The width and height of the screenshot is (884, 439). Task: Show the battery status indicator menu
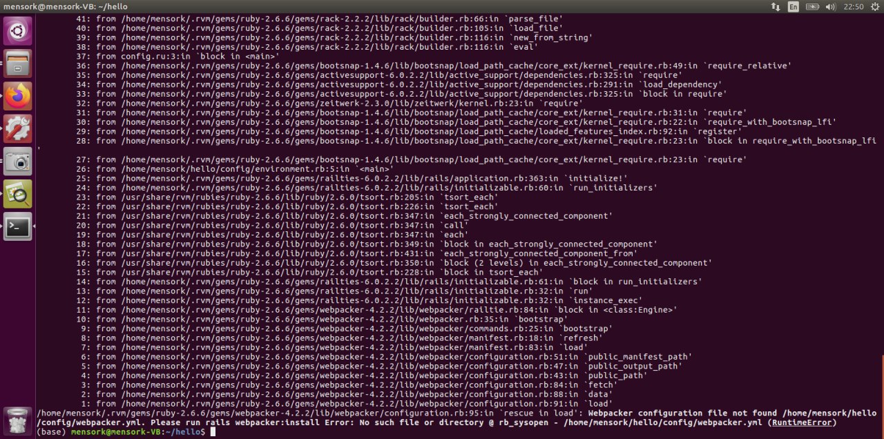click(813, 6)
